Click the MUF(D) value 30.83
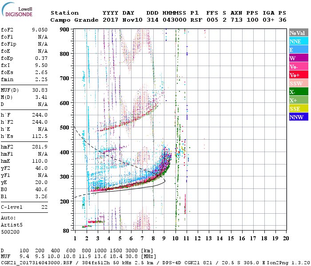Image resolution: width=311 pixels, height=266 pixels. tap(40, 90)
